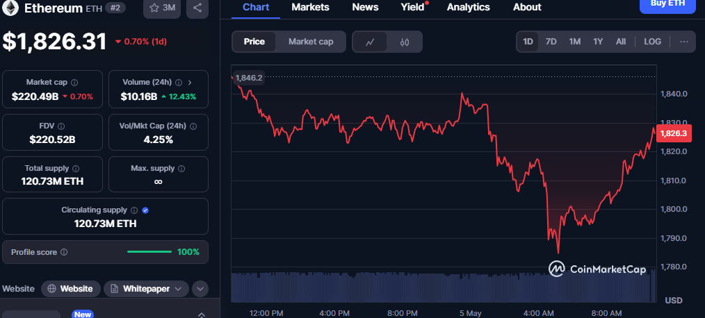Click the 1,846.2 opening price label
Viewport: 705px width, 318px height.
[x=249, y=78]
